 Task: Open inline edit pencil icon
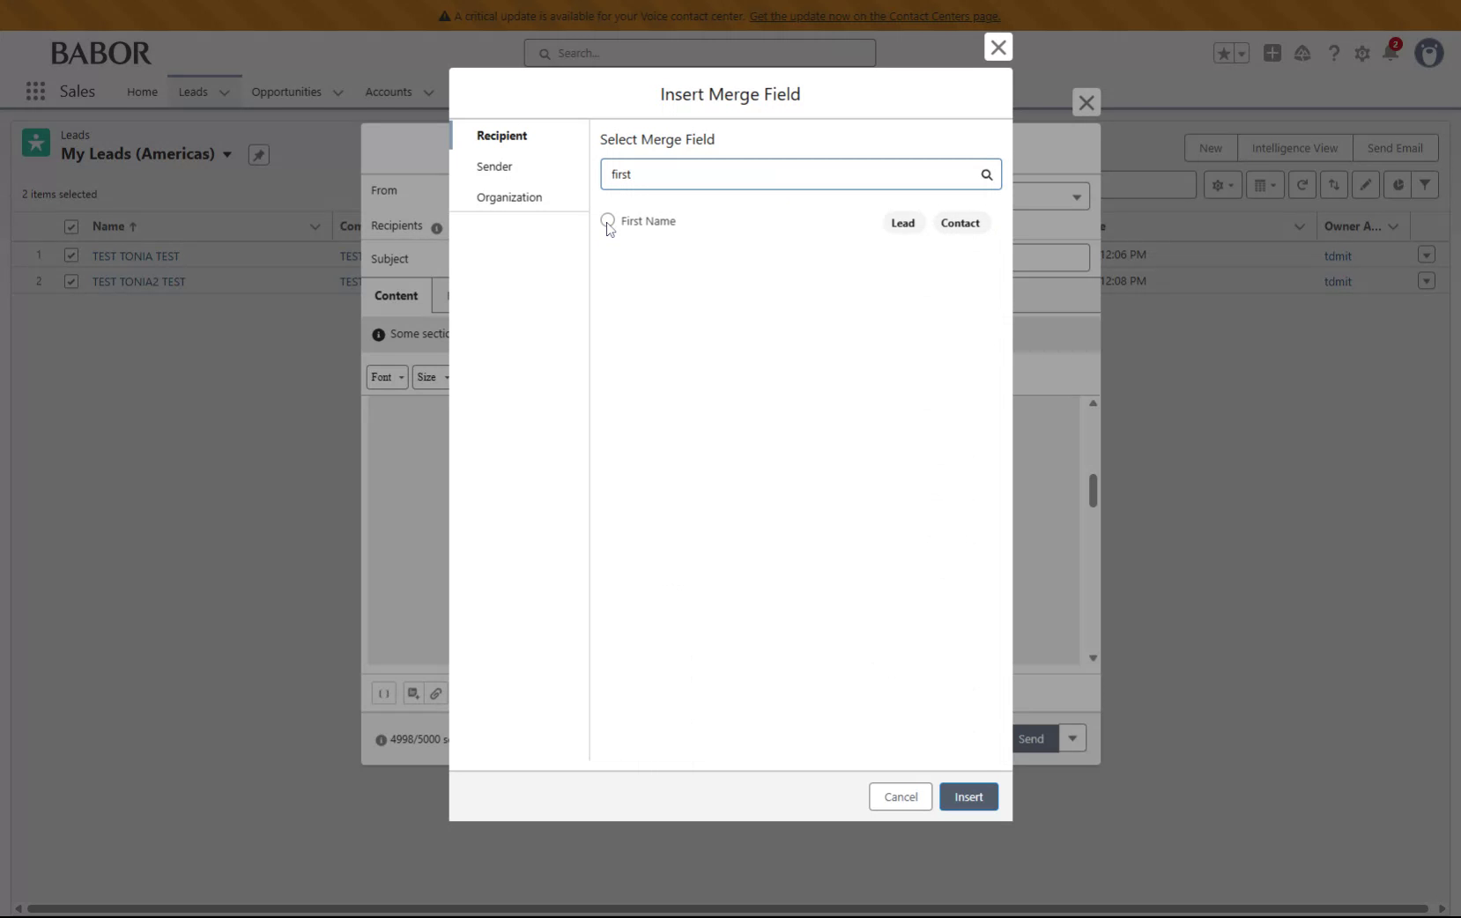[1366, 185]
